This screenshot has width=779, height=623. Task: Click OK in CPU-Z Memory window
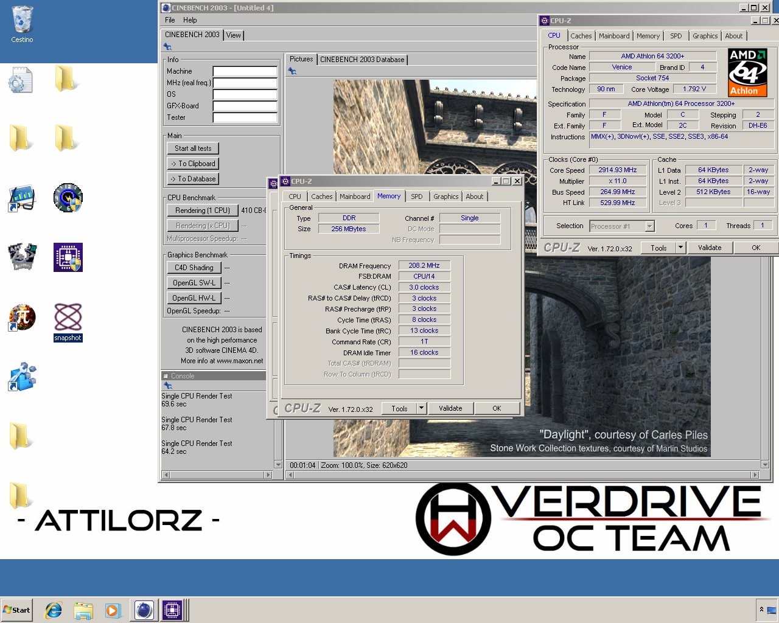pyautogui.click(x=497, y=408)
